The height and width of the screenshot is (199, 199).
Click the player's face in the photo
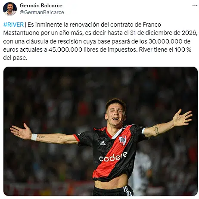(115, 114)
